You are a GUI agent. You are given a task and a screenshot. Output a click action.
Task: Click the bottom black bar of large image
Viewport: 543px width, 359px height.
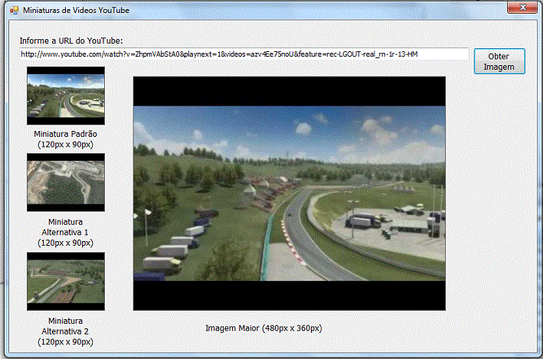click(289, 295)
